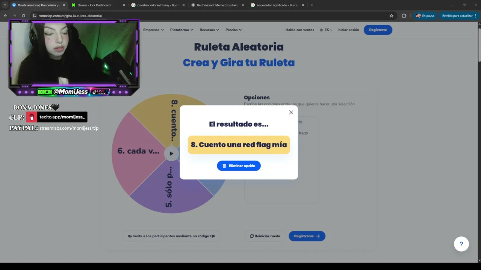Viewport: 481px width, 270px height.
Task: Click the Iniciar sesión link
Action: tap(348, 30)
